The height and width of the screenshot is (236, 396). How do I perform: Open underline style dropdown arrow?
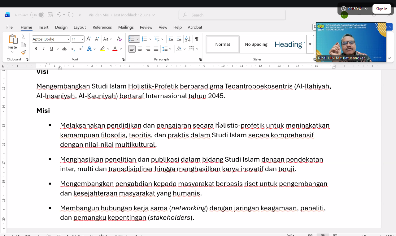click(58, 49)
